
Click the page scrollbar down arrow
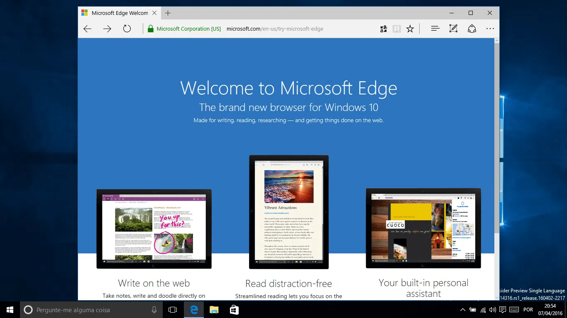click(x=497, y=297)
